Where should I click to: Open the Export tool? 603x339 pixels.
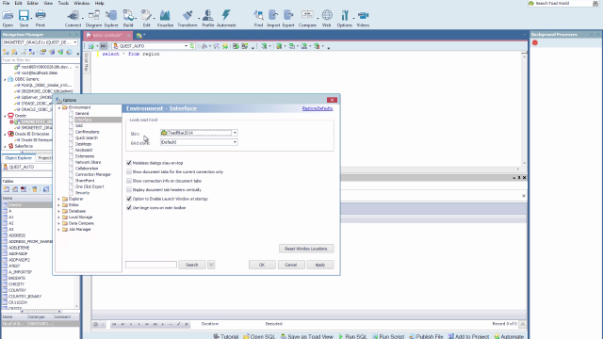[x=288, y=18]
